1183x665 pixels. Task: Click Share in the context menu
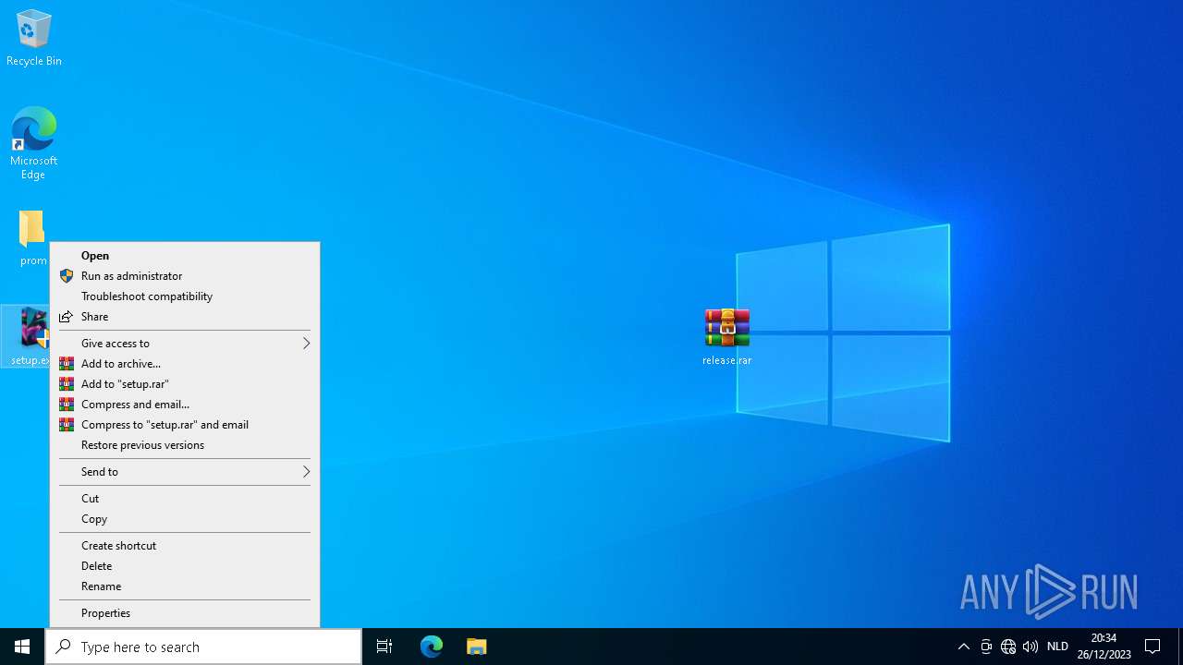[185, 317]
